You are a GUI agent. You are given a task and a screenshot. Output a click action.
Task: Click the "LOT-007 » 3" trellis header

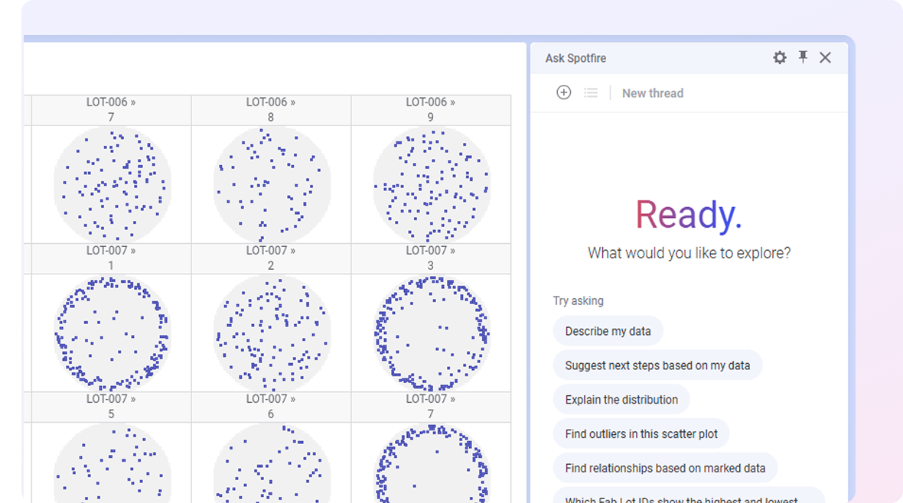pyautogui.click(x=431, y=258)
